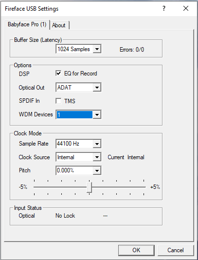Close the Fireface USB Settings dialog
This screenshot has width=198, height=260.
tap(186, 8)
